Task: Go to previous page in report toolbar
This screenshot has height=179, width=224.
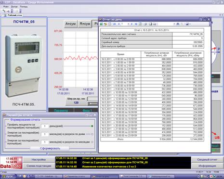Action: (119, 24)
